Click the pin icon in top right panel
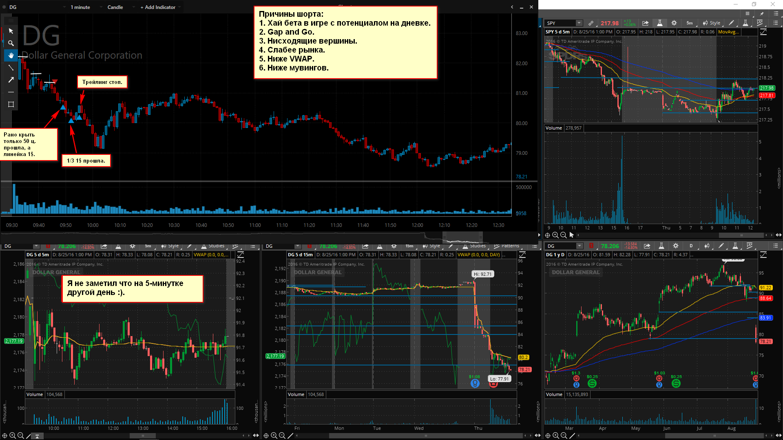The width and height of the screenshot is (783, 440). pyautogui.click(x=761, y=13)
